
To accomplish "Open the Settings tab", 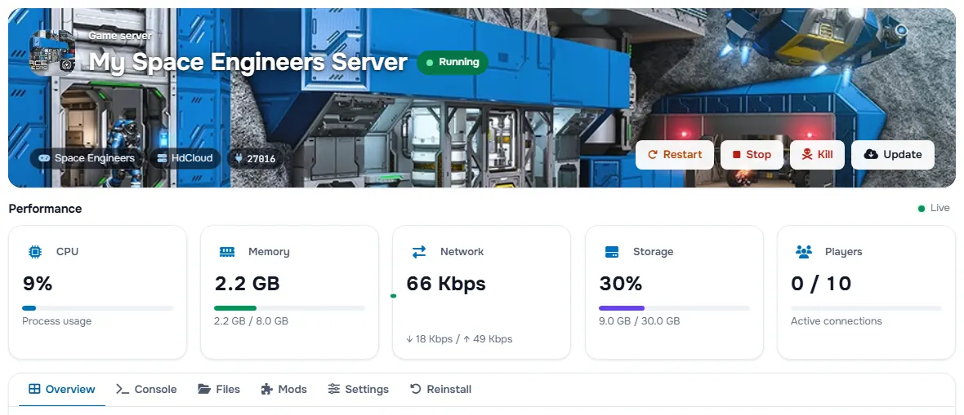I will (x=359, y=389).
